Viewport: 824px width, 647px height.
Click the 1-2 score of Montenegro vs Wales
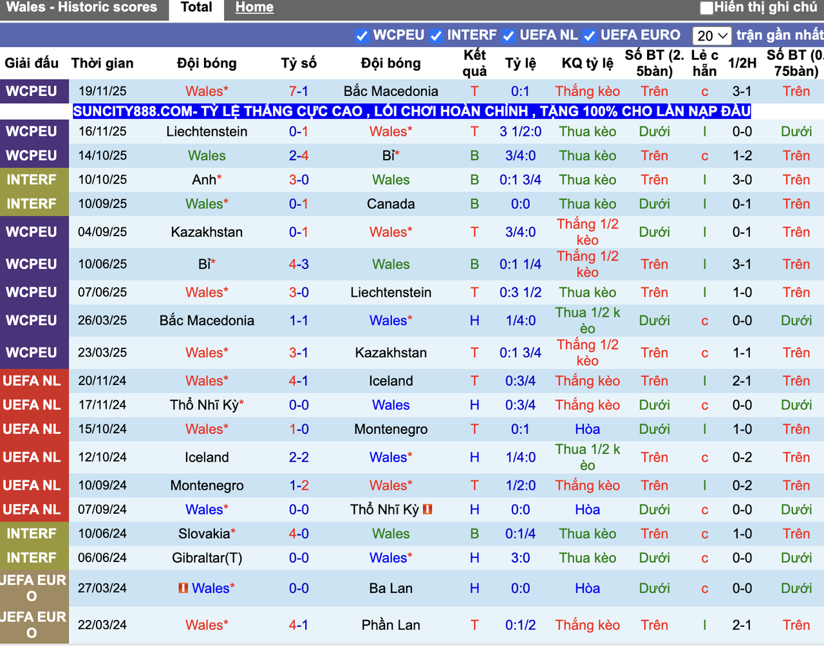[299, 485]
